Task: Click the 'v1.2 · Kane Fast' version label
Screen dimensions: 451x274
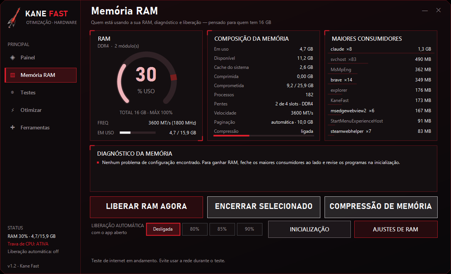Action: [x=23, y=266]
